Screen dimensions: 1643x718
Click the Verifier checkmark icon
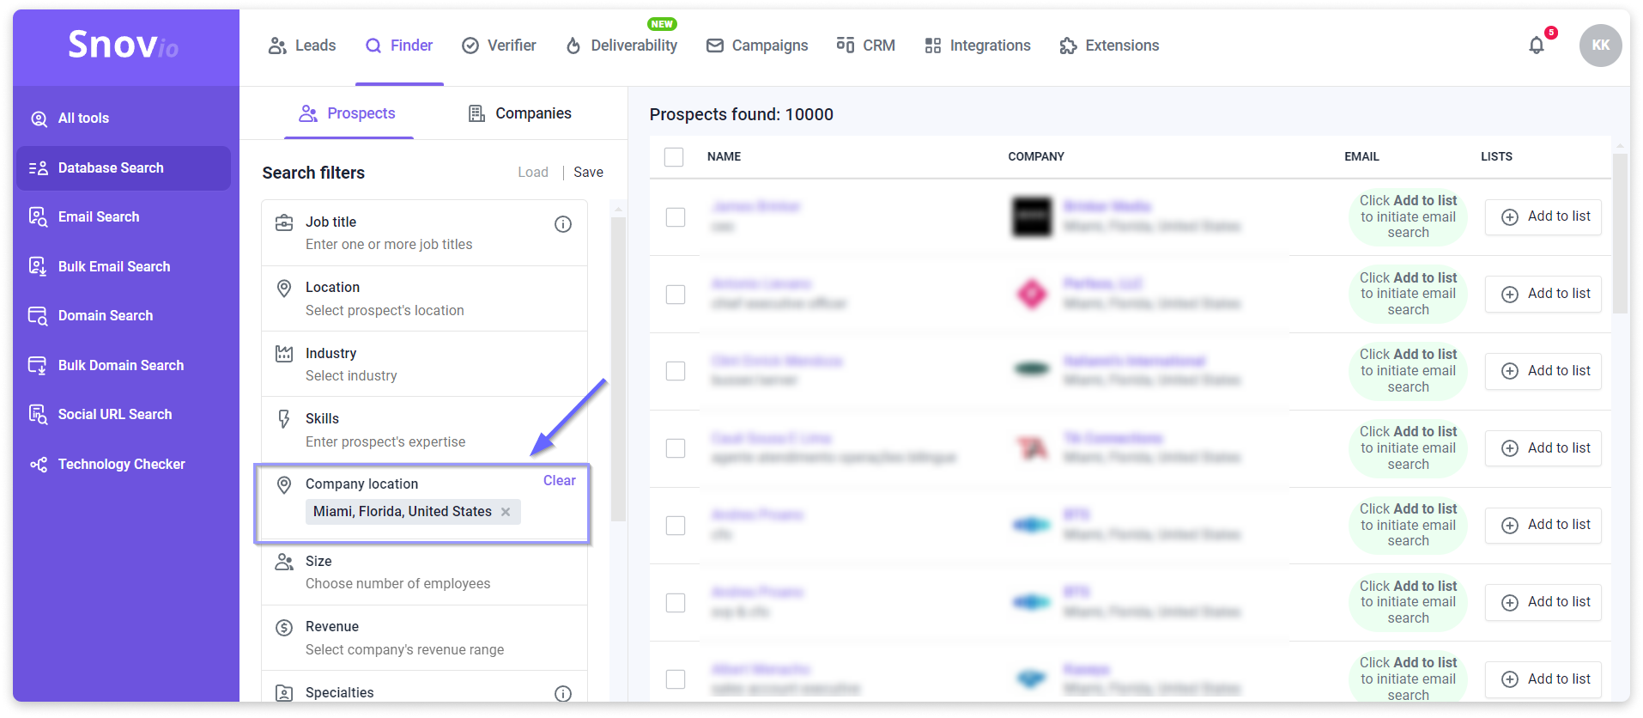(x=470, y=46)
